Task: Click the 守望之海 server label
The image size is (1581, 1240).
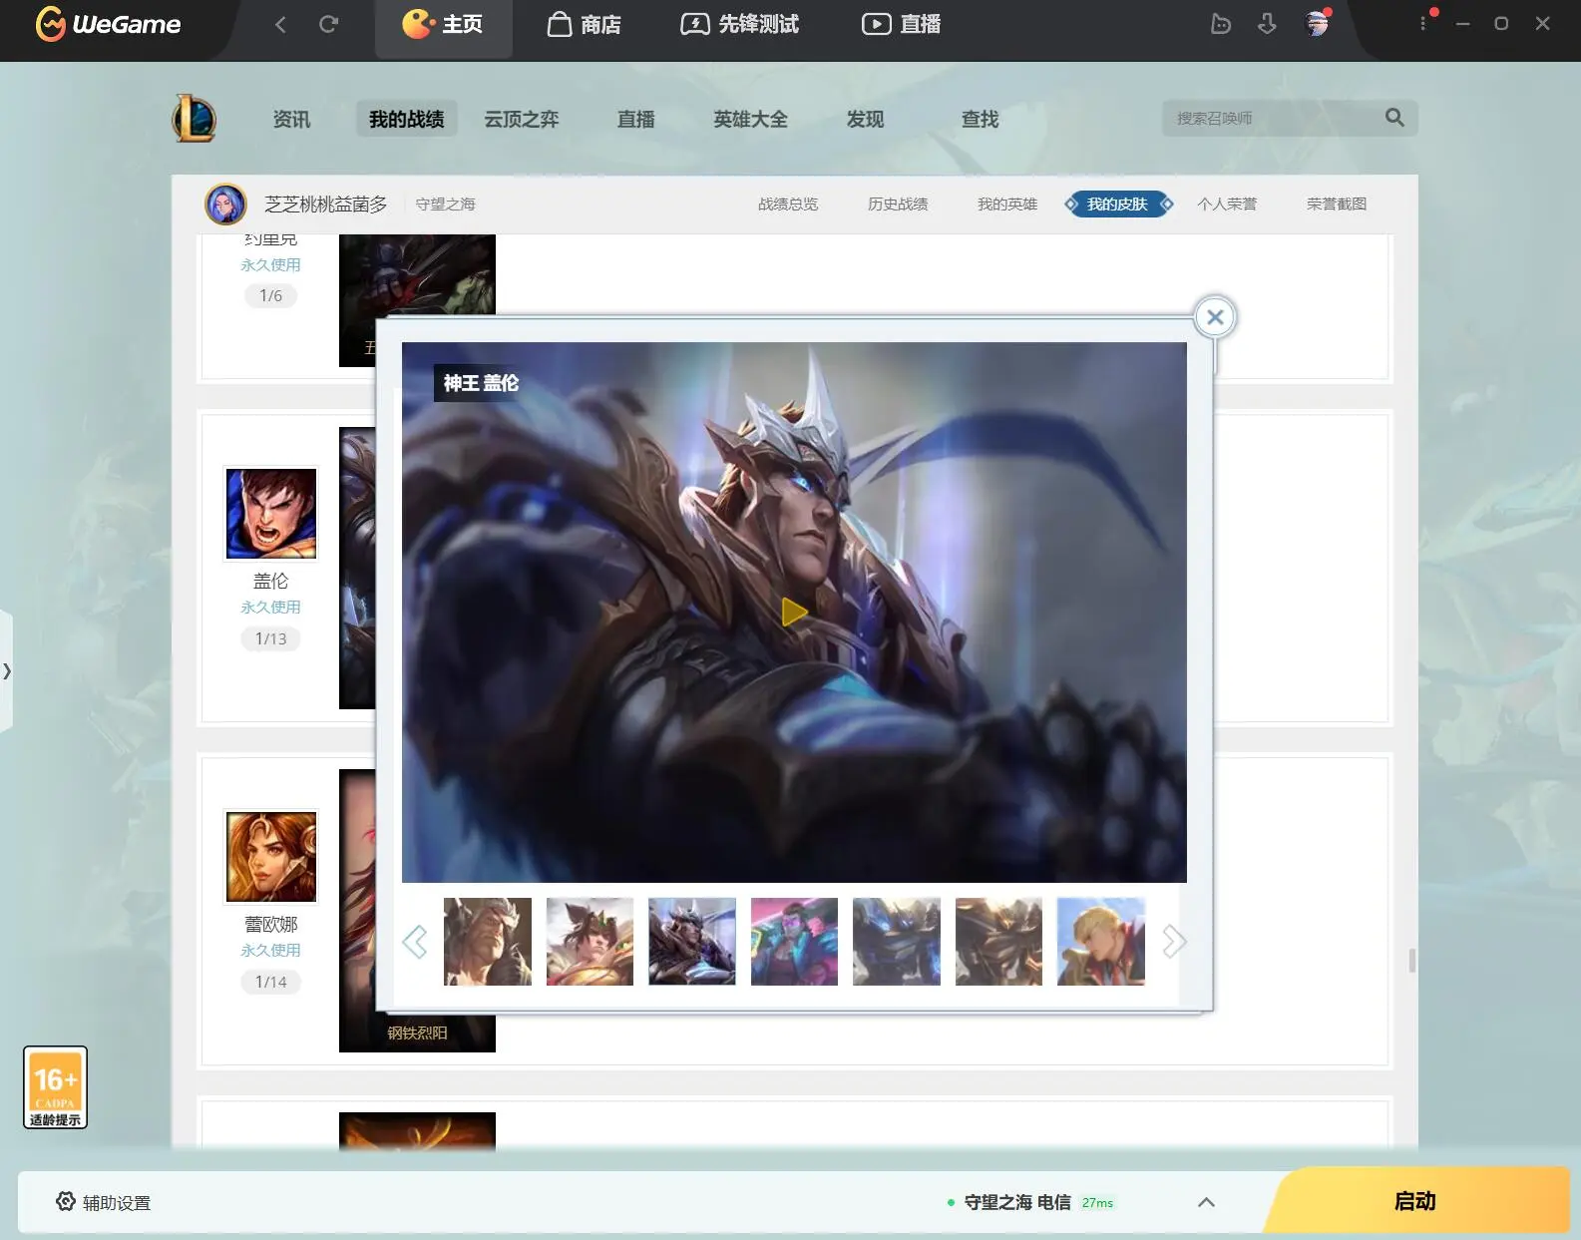Action: click(x=445, y=204)
